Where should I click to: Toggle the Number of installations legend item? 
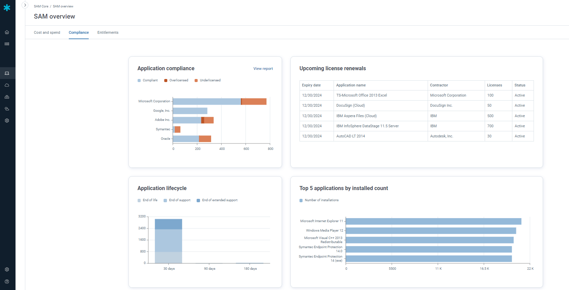[319, 200]
